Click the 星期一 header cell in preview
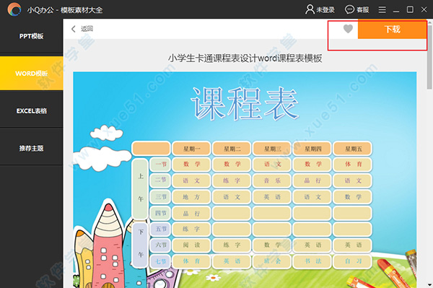Screen dimensions: 433x288 click(191, 149)
